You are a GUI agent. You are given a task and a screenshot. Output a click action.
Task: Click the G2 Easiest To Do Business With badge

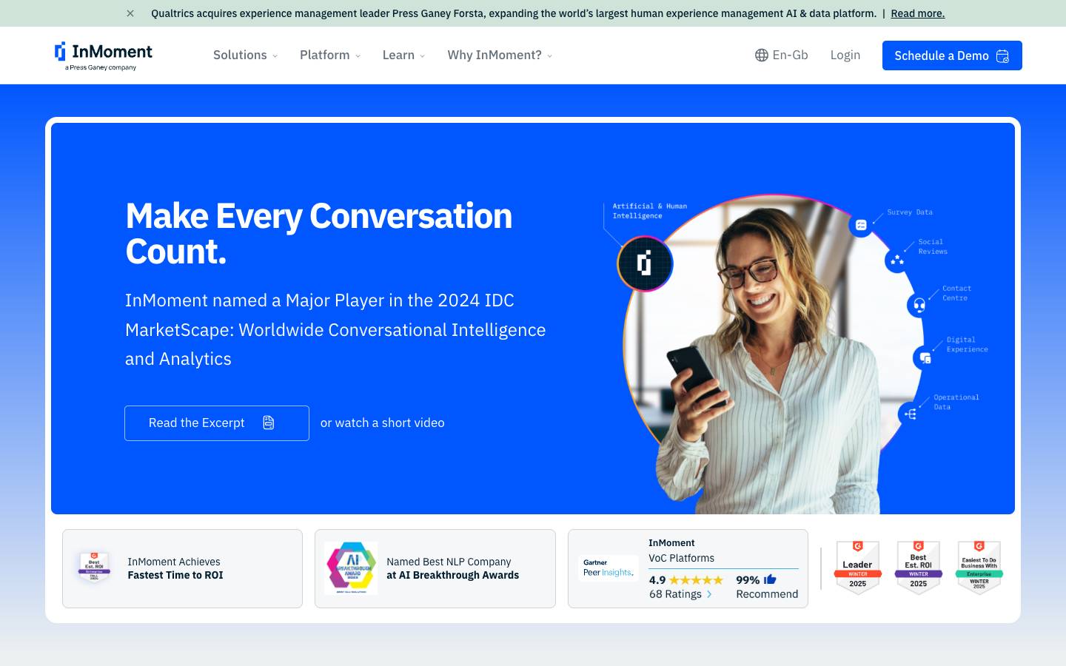pyautogui.click(x=979, y=568)
